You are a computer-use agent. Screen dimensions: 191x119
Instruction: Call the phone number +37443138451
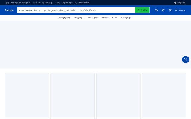(82, 3)
